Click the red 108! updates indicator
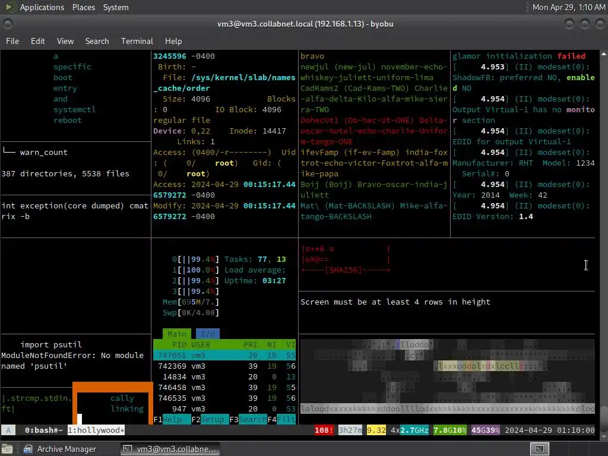 pos(324,430)
